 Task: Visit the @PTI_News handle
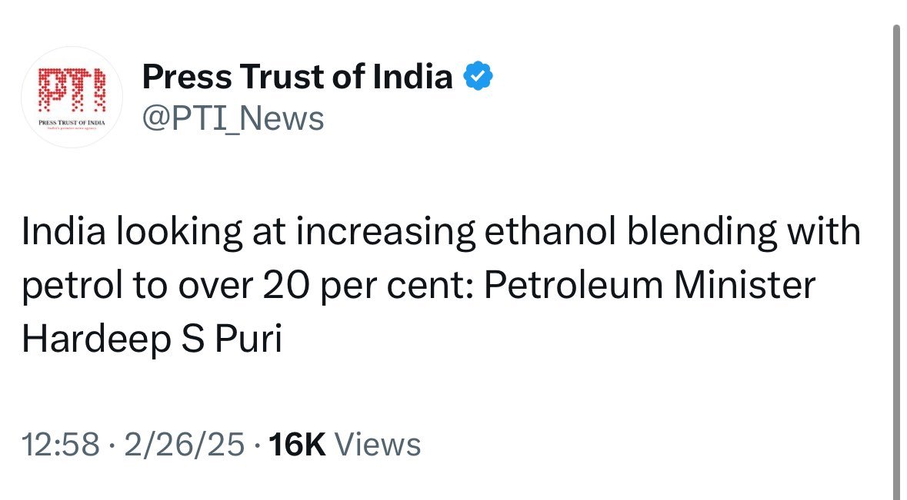tap(232, 119)
